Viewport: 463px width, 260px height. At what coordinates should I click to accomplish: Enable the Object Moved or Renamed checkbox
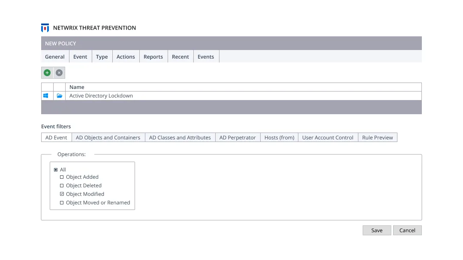[62, 203]
